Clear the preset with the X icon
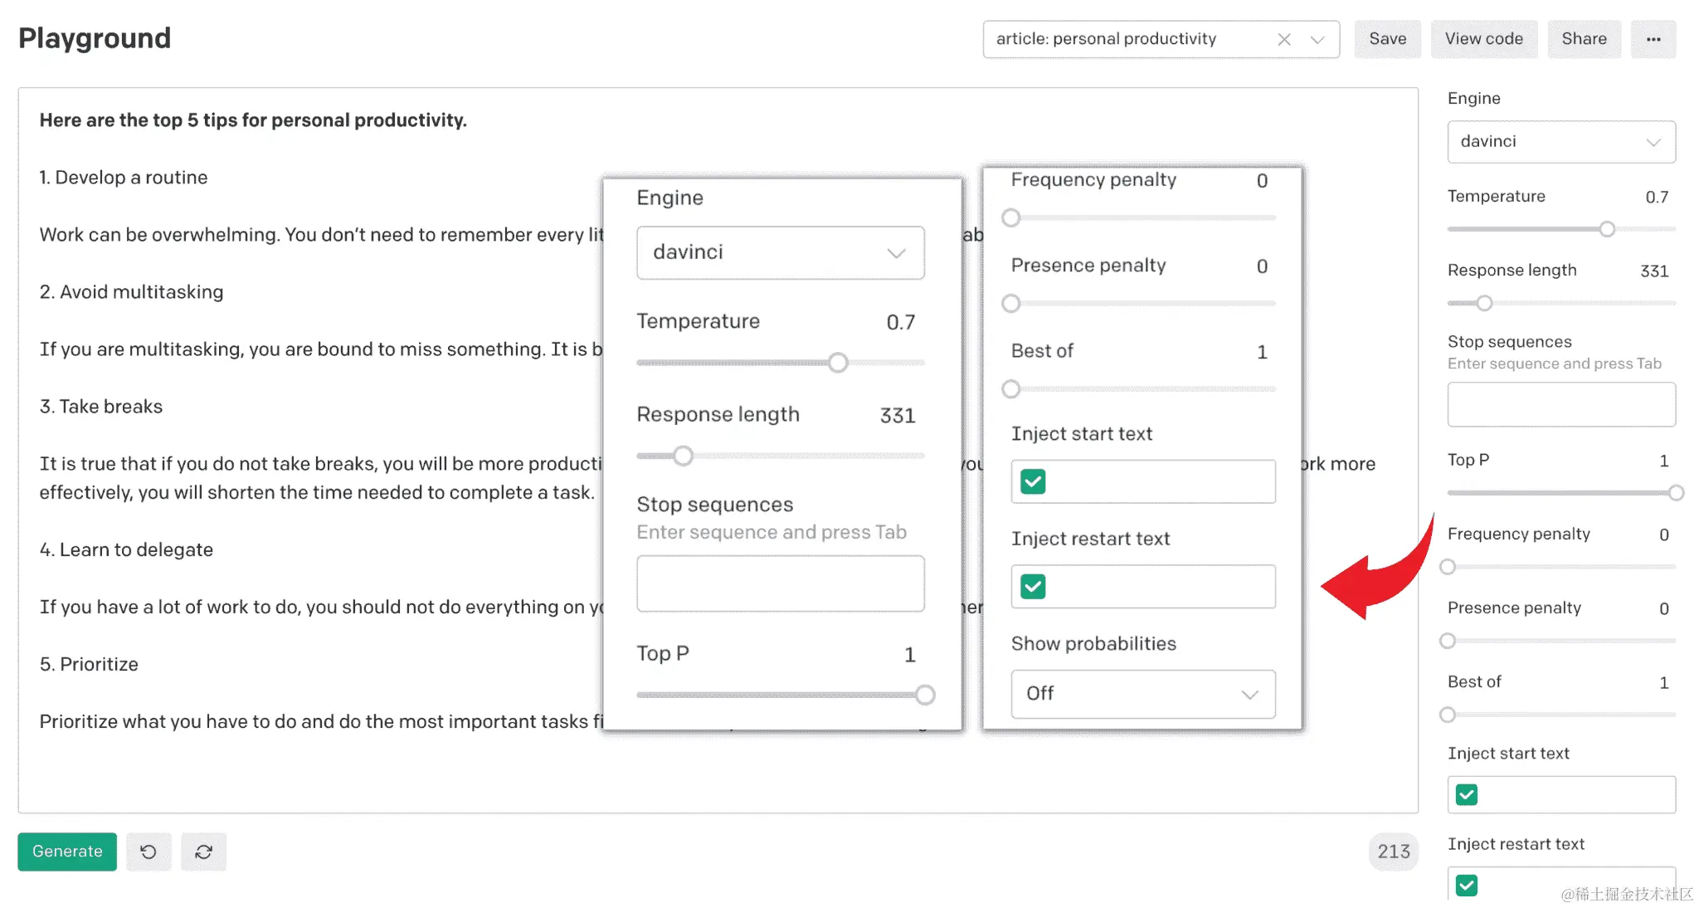This screenshot has width=1699, height=908. pos(1284,39)
